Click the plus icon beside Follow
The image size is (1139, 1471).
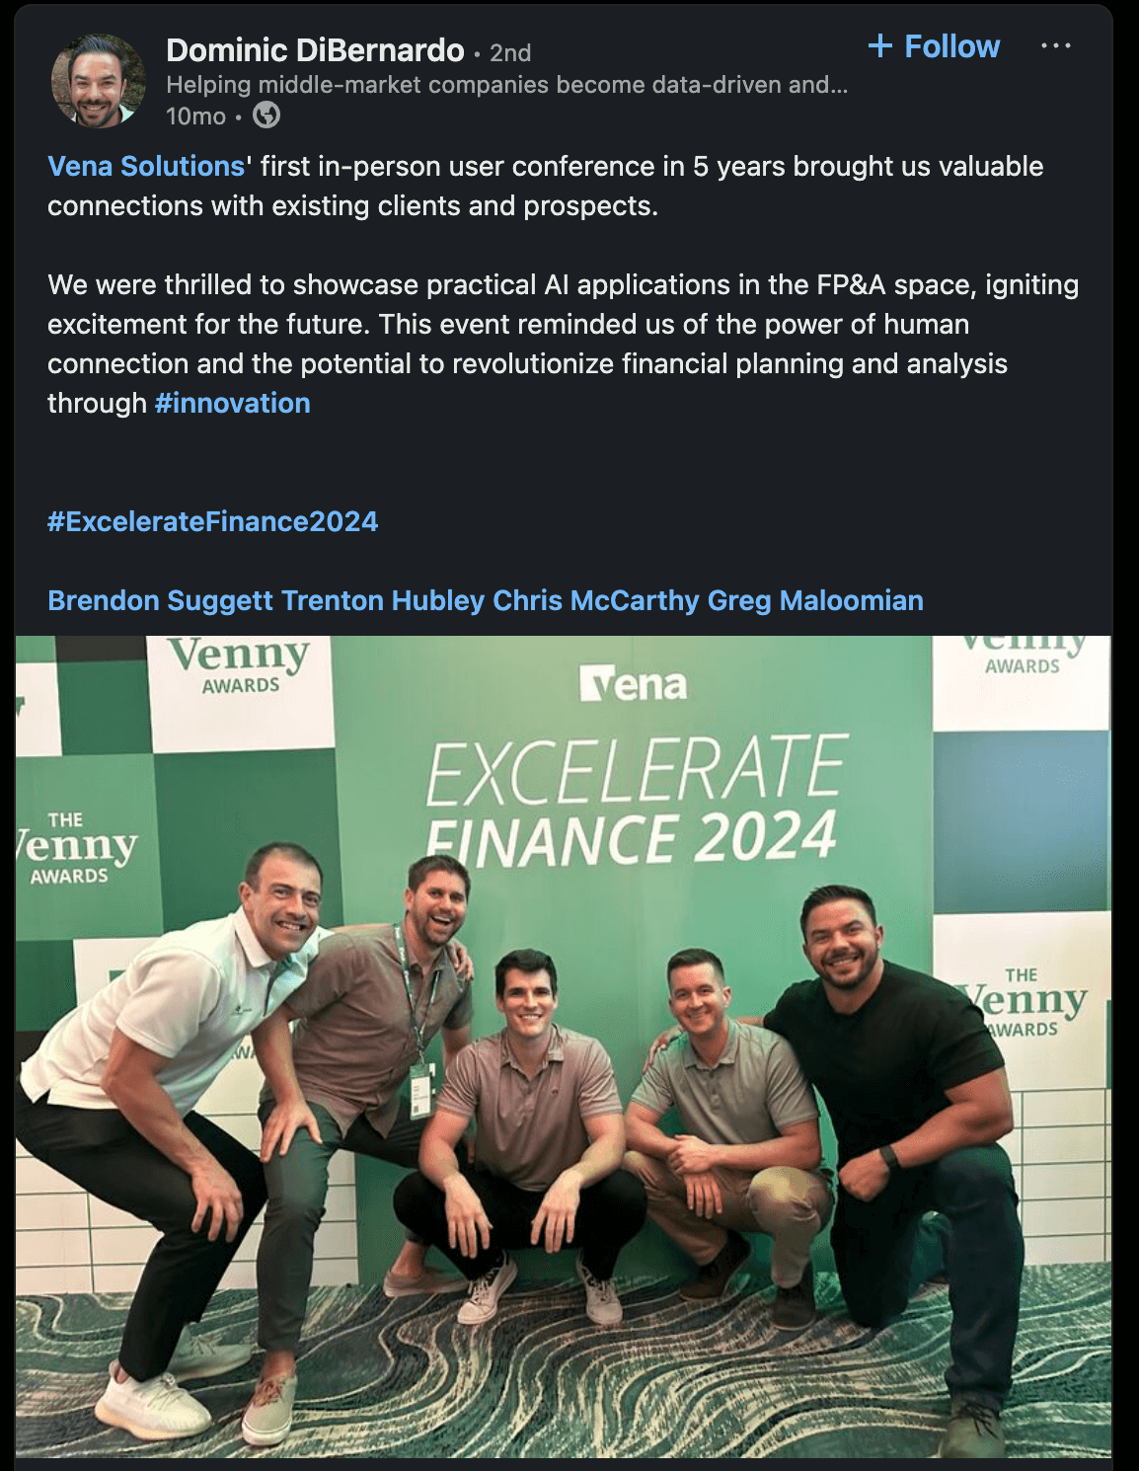tap(879, 46)
